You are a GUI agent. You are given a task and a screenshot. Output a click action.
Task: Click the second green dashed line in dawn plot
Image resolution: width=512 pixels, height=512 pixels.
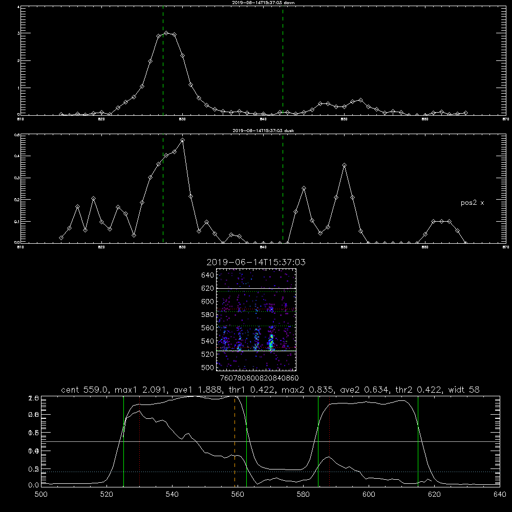click(x=283, y=62)
